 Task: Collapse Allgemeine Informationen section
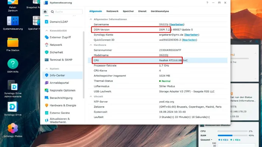click(x=91, y=19)
